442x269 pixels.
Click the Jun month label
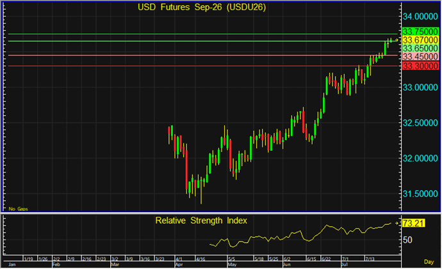(287, 265)
